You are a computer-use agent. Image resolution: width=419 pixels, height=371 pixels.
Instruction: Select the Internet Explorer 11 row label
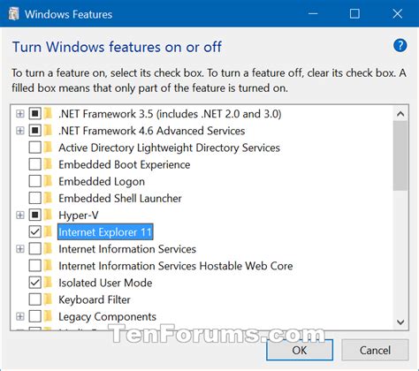pyautogui.click(x=105, y=232)
